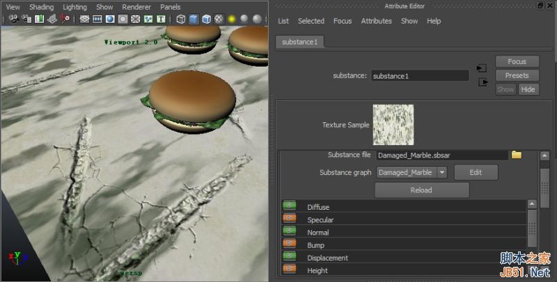This screenshot has height=282, width=557.
Task: Toggle the grid display icon
Action: tap(85, 19)
